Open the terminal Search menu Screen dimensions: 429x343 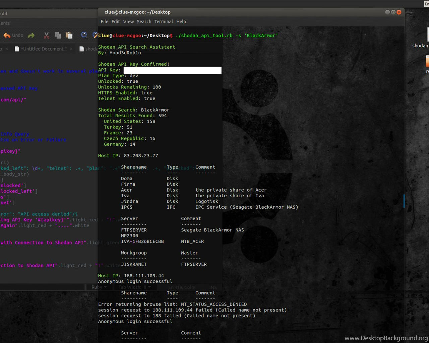tap(144, 21)
